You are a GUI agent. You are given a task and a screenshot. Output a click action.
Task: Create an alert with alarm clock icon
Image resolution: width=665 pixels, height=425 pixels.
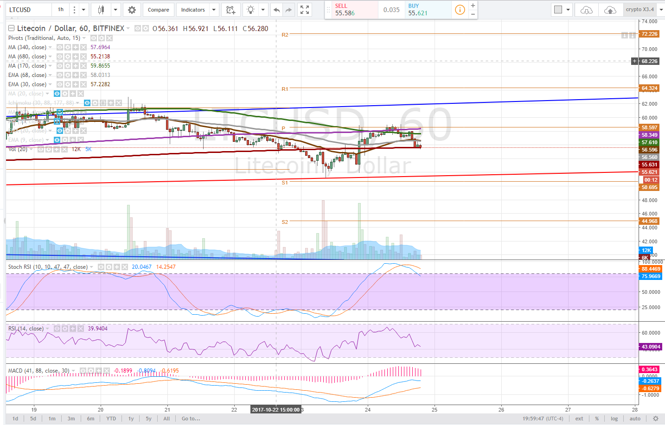[x=230, y=10]
